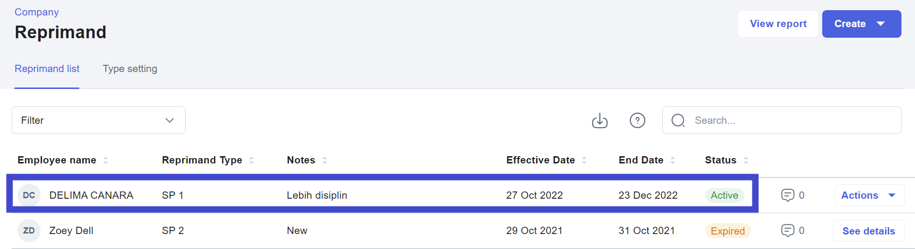Click the ZD avatar for Zoey Dell
915x249 pixels.
click(x=29, y=231)
